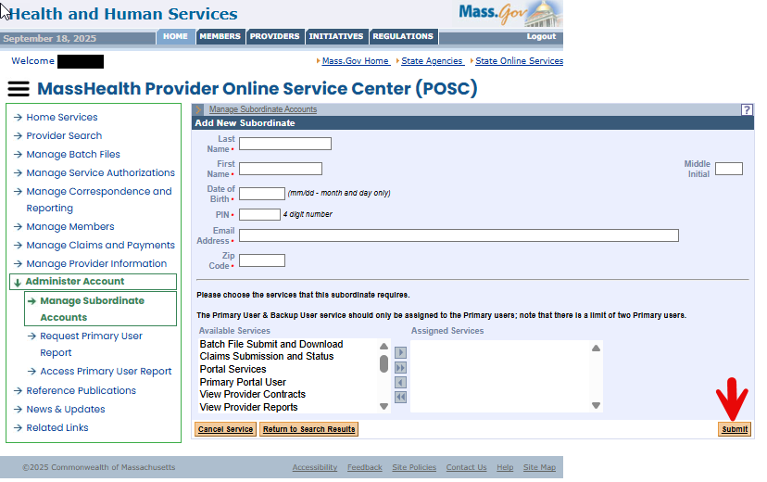The height and width of the screenshot is (482, 767).
Task: Click the help question mark icon
Action: point(746,109)
